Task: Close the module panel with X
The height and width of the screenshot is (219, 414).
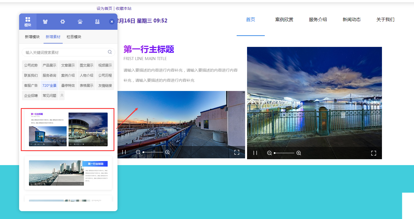Action: pyautogui.click(x=112, y=22)
